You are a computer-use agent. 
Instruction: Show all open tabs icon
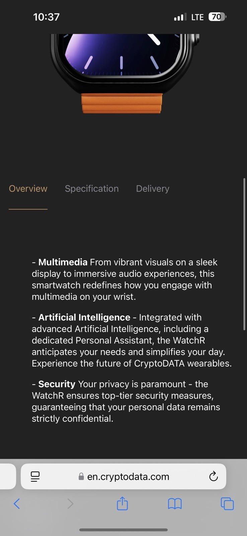click(227, 504)
